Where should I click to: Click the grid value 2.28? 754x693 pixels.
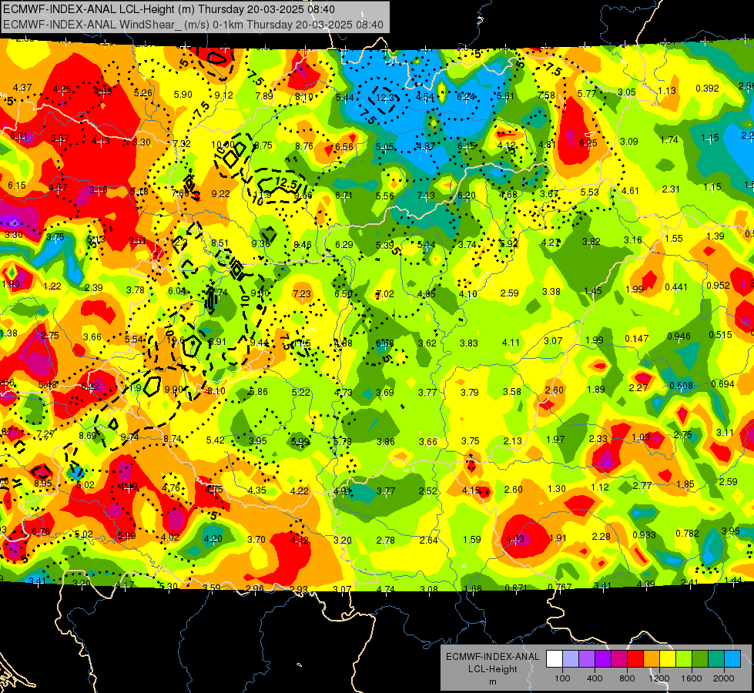[601, 536]
